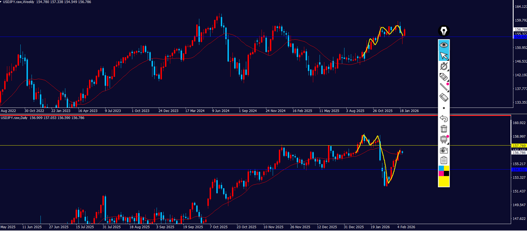Open the whiteboard easel option
527x231 pixels.
pos(444,139)
